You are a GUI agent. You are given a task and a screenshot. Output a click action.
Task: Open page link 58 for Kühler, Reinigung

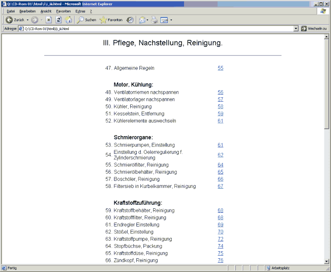[x=220, y=107]
